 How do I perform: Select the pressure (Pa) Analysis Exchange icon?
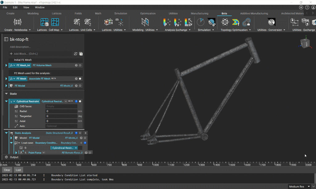coord(177,22)
